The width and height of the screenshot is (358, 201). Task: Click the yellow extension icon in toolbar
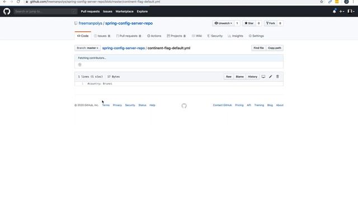(x=337, y=2)
